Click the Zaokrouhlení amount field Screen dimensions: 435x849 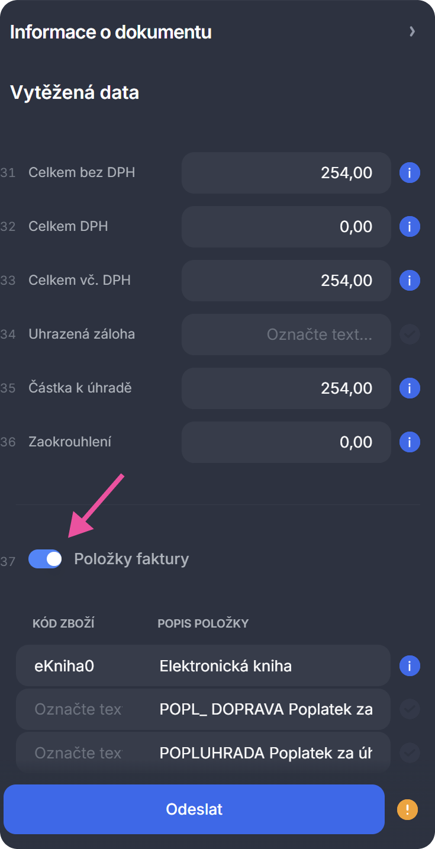pos(286,442)
